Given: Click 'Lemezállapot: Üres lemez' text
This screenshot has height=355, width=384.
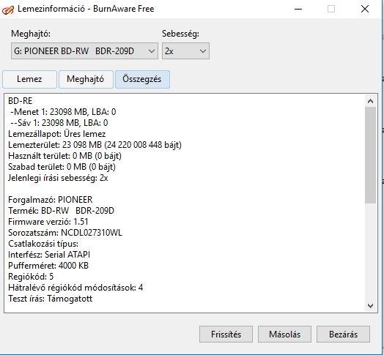Looking at the screenshot, I should pos(57,134).
